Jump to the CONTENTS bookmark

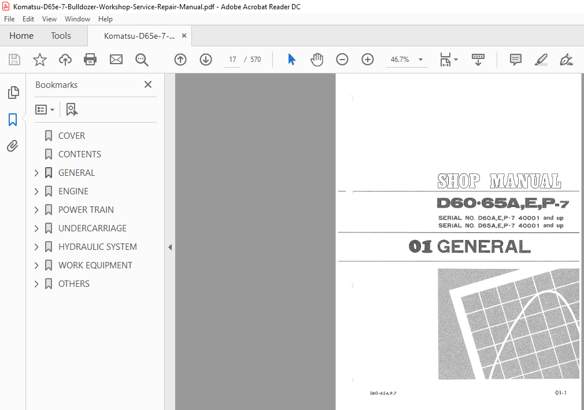pyautogui.click(x=80, y=154)
